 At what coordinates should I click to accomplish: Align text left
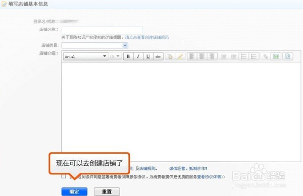[192, 56]
